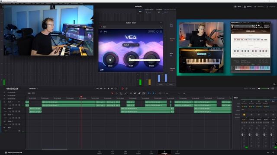Open the Meters panel button

click(248, 6)
